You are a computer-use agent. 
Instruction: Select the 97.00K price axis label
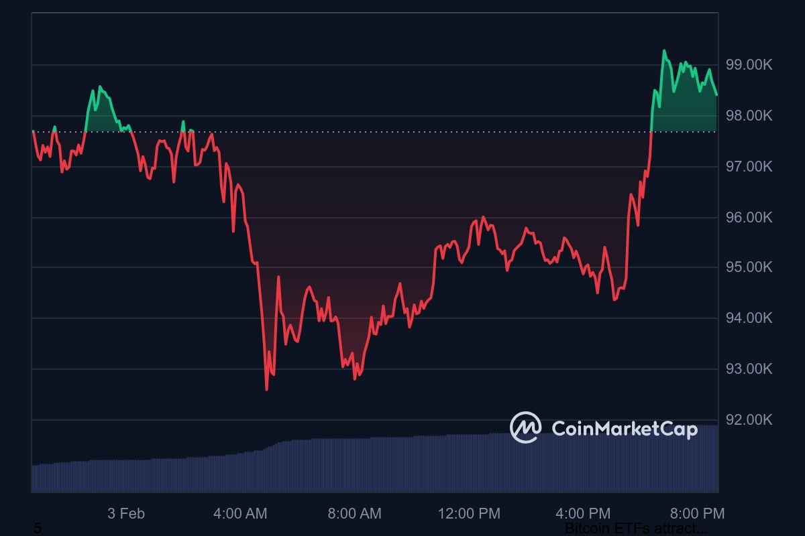749,166
